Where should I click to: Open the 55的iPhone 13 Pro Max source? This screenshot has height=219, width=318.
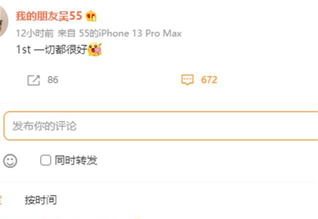click(x=130, y=33)
